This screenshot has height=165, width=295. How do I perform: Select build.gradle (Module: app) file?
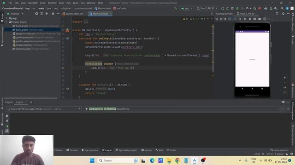(x=29, y=30)
